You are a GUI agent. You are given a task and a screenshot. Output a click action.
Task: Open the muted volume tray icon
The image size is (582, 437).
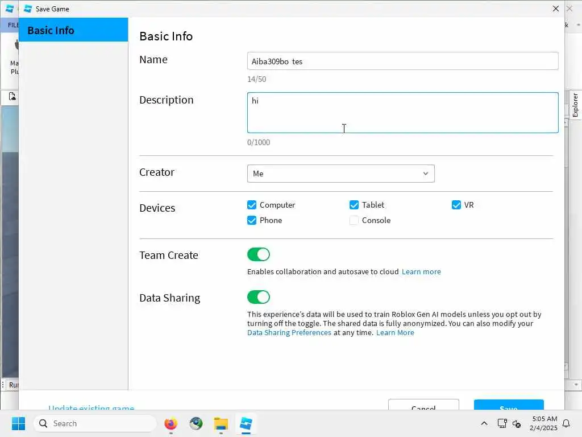coord(517,423)
